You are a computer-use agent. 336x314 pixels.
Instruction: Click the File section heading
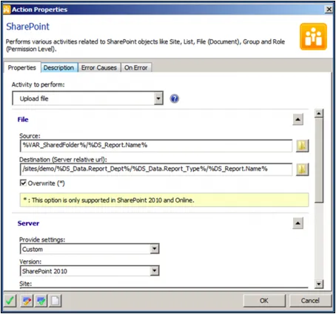click(x=23, y=120)
